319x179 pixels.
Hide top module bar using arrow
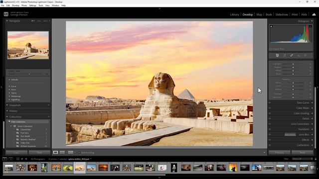tap(159, 9)
